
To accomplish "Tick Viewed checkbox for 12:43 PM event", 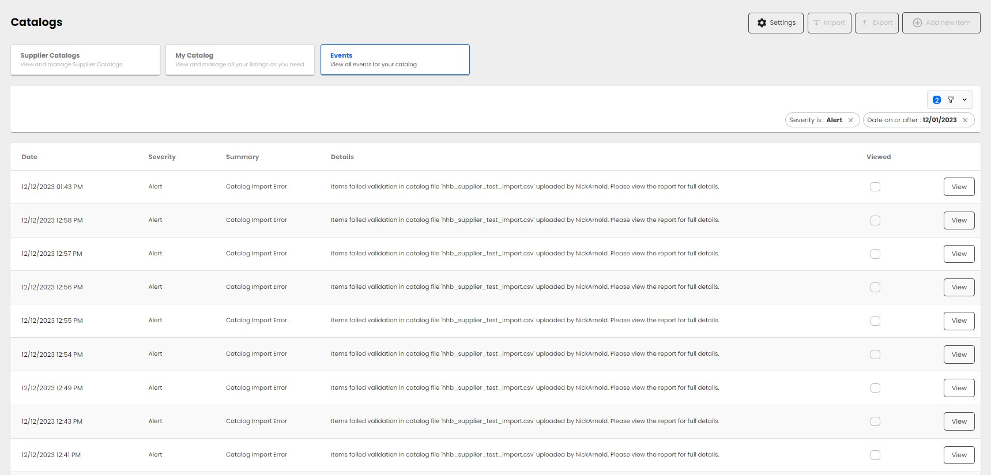I will [x=875, y=421].
